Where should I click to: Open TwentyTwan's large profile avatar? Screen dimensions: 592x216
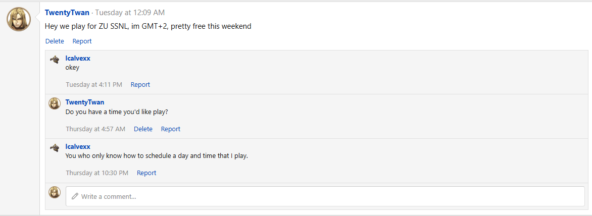click(x=19, y=19)
